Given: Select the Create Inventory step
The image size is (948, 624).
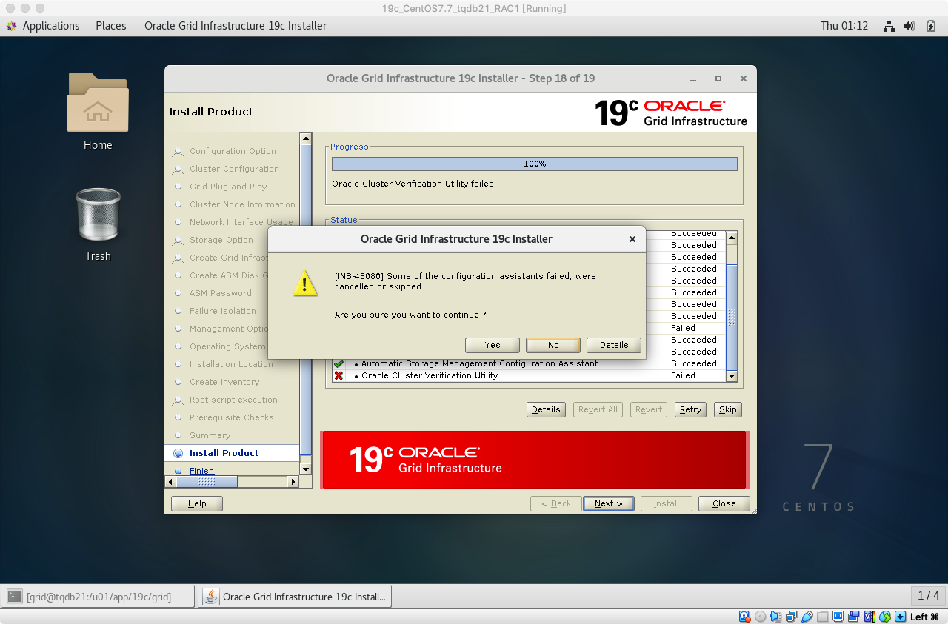Looking at the screenshot, I should tap(224, 382).
